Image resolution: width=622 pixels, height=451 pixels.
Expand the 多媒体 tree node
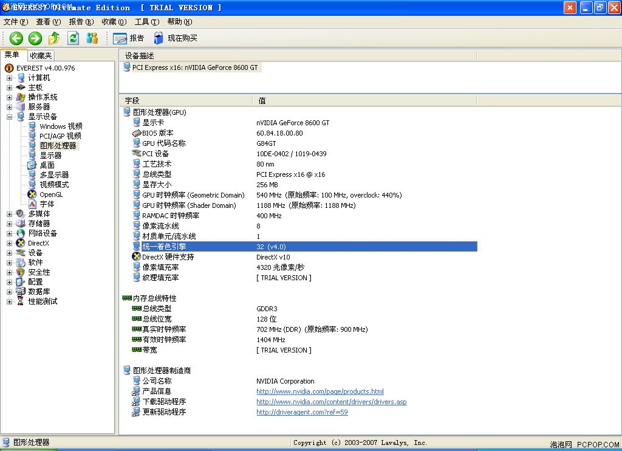click(10, 214)
